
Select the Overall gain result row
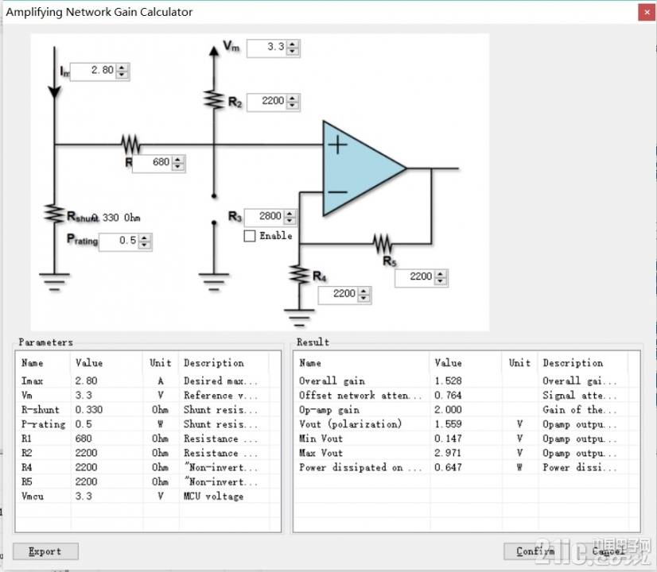(467, 381)
